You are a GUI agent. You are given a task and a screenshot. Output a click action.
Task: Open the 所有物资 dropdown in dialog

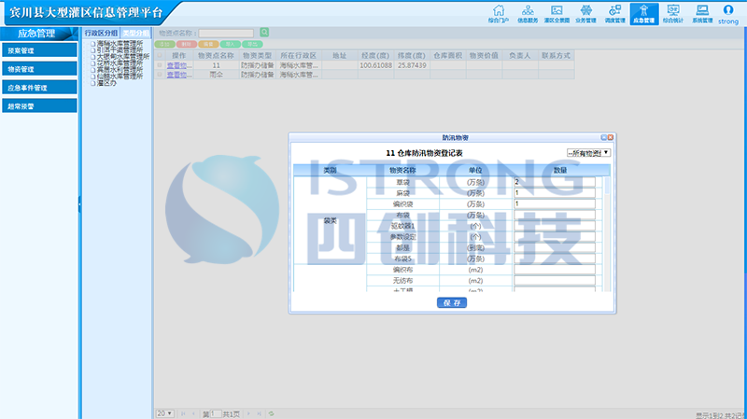(x=588, y=153)
